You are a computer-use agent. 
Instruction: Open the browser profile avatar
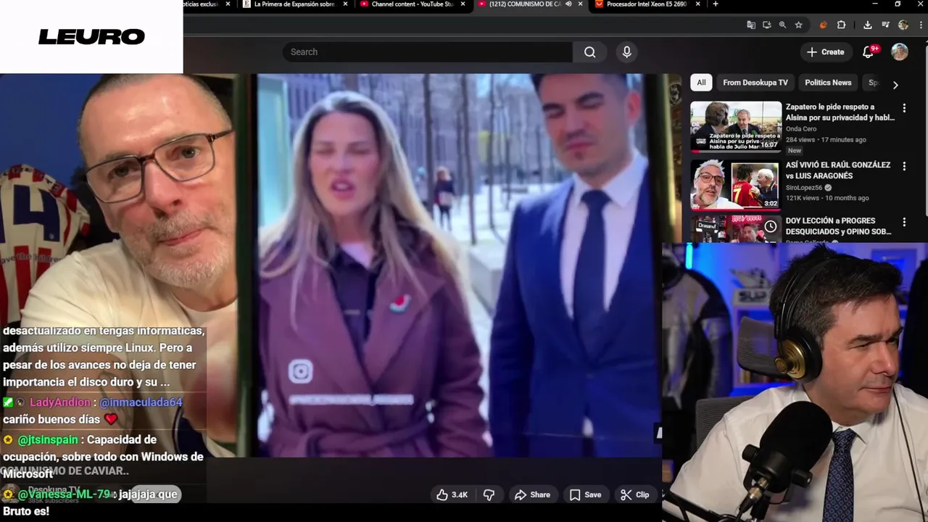tap(903, 25)
